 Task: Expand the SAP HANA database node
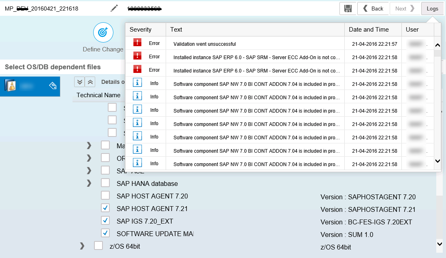click(89, 183)
